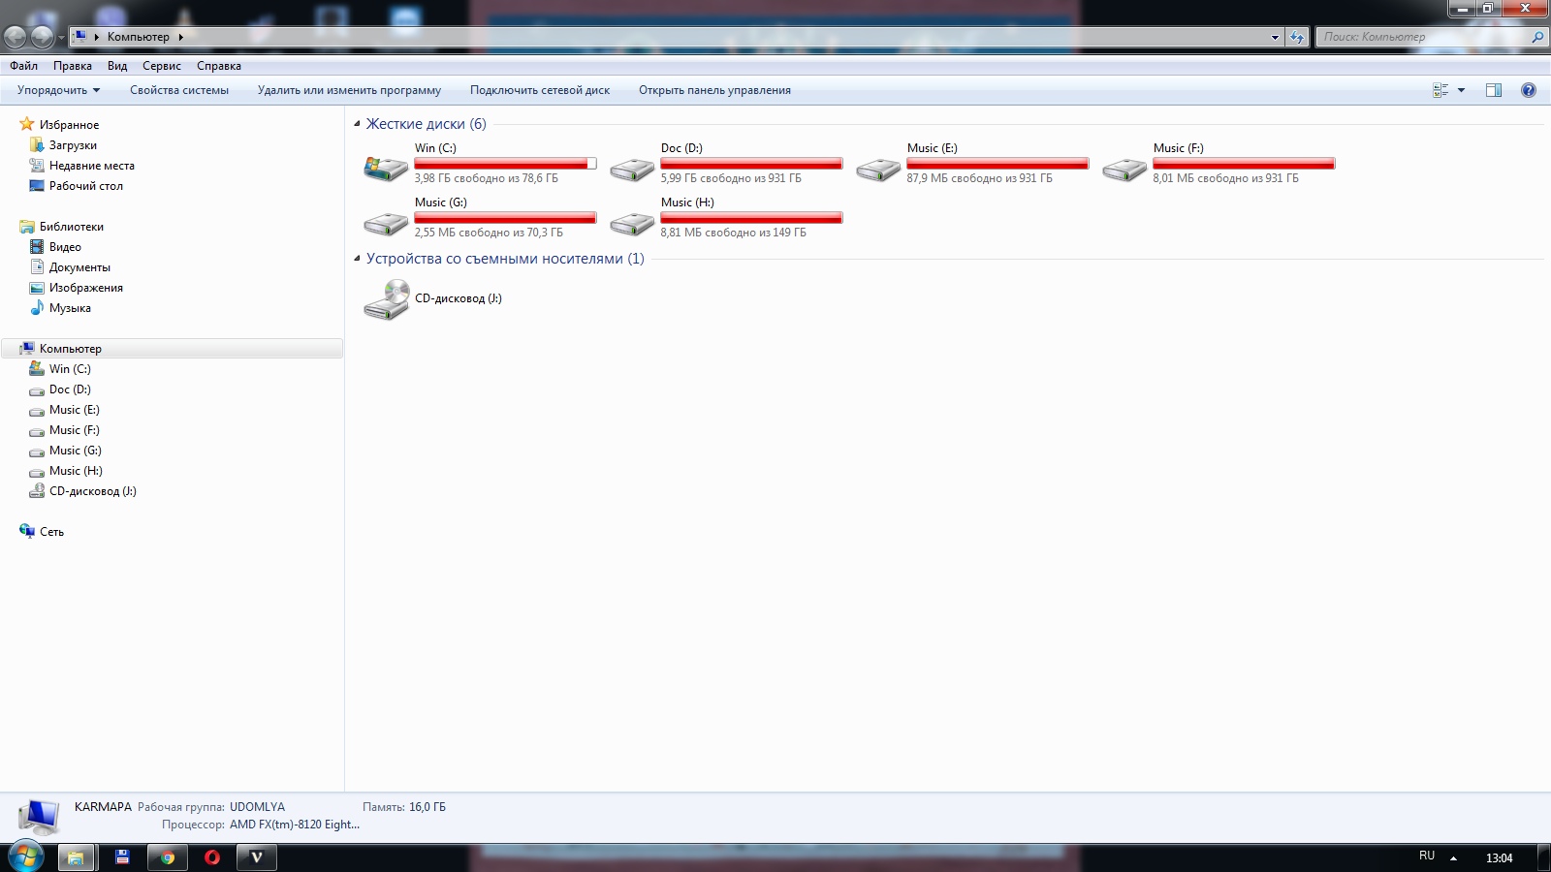Open the Вид menu
This screenshot has height=872, width=1551.
point(117,66)
